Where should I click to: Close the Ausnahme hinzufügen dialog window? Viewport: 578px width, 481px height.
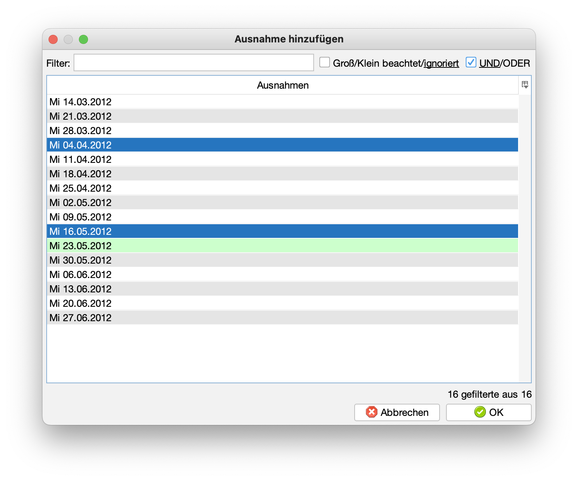(53, 39)
